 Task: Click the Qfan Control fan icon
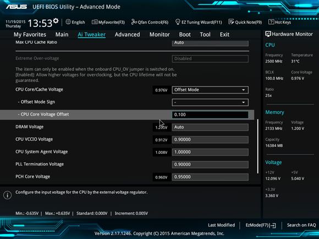click(x=134, y=22)
